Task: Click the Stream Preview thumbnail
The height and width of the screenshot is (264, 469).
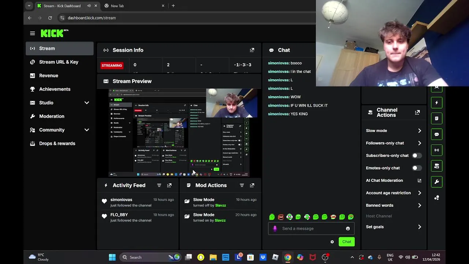Action: pos(179,133)
